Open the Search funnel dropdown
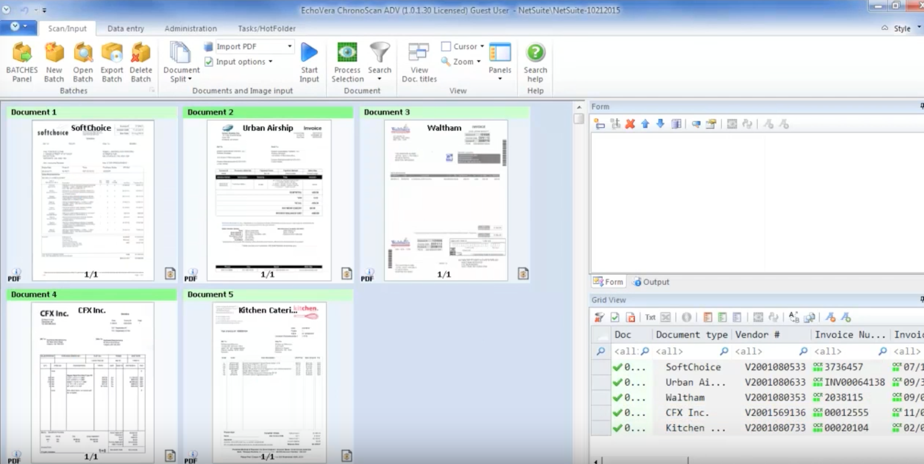 click(379, 79)
